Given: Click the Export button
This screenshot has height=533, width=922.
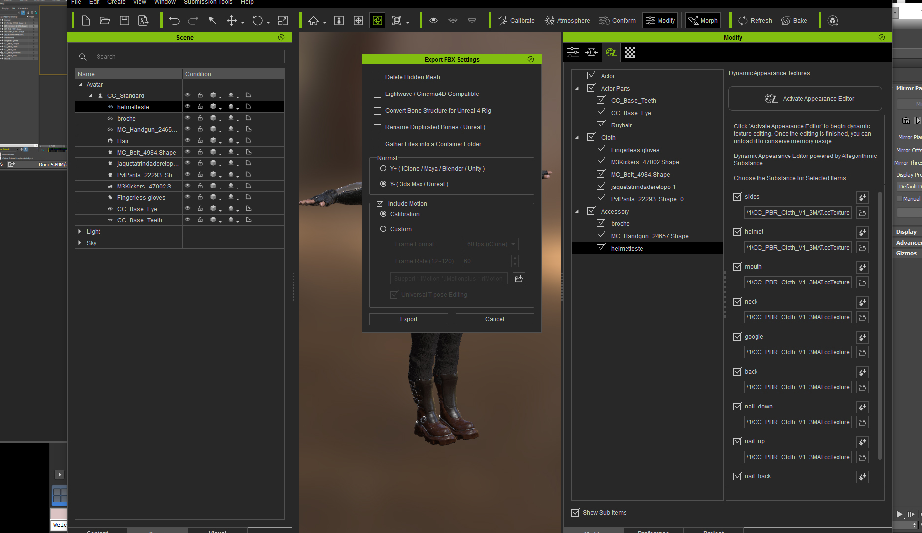Looking at the screenshot, I should coord(409,319).
